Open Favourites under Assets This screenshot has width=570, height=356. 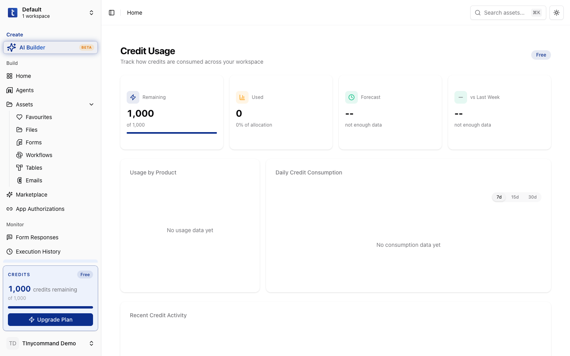point(55,117)
